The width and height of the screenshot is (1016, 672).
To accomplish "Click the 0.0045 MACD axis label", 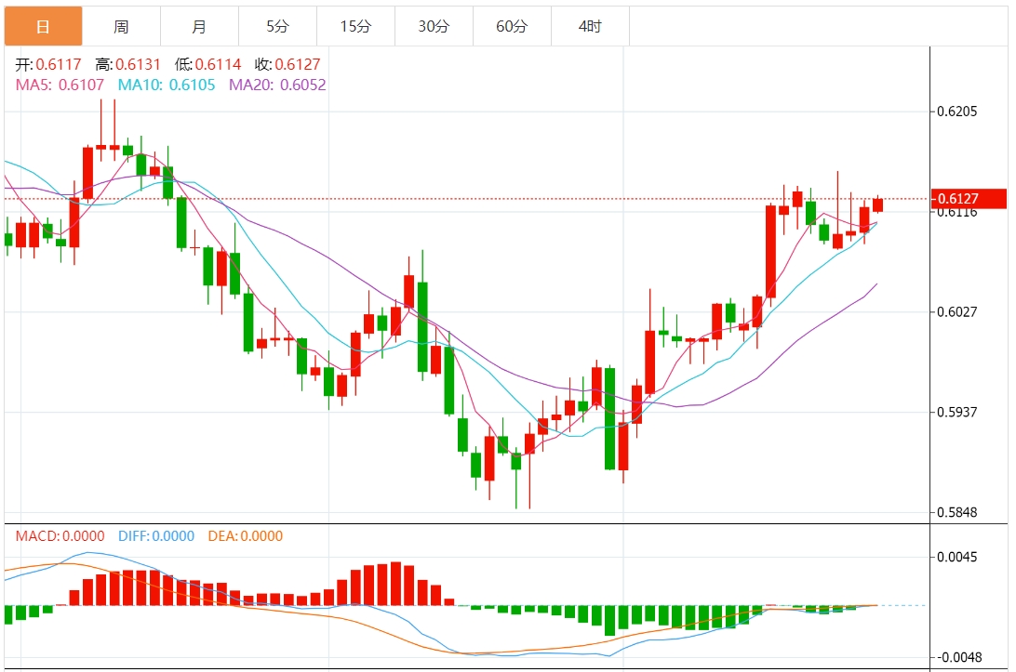I will (957, 557).
